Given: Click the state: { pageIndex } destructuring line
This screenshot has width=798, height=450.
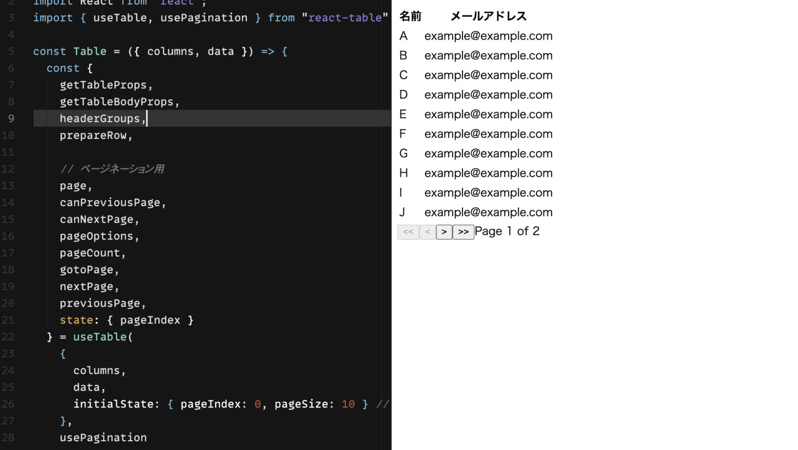Looking at the screenshot, I should click(127, 320).
